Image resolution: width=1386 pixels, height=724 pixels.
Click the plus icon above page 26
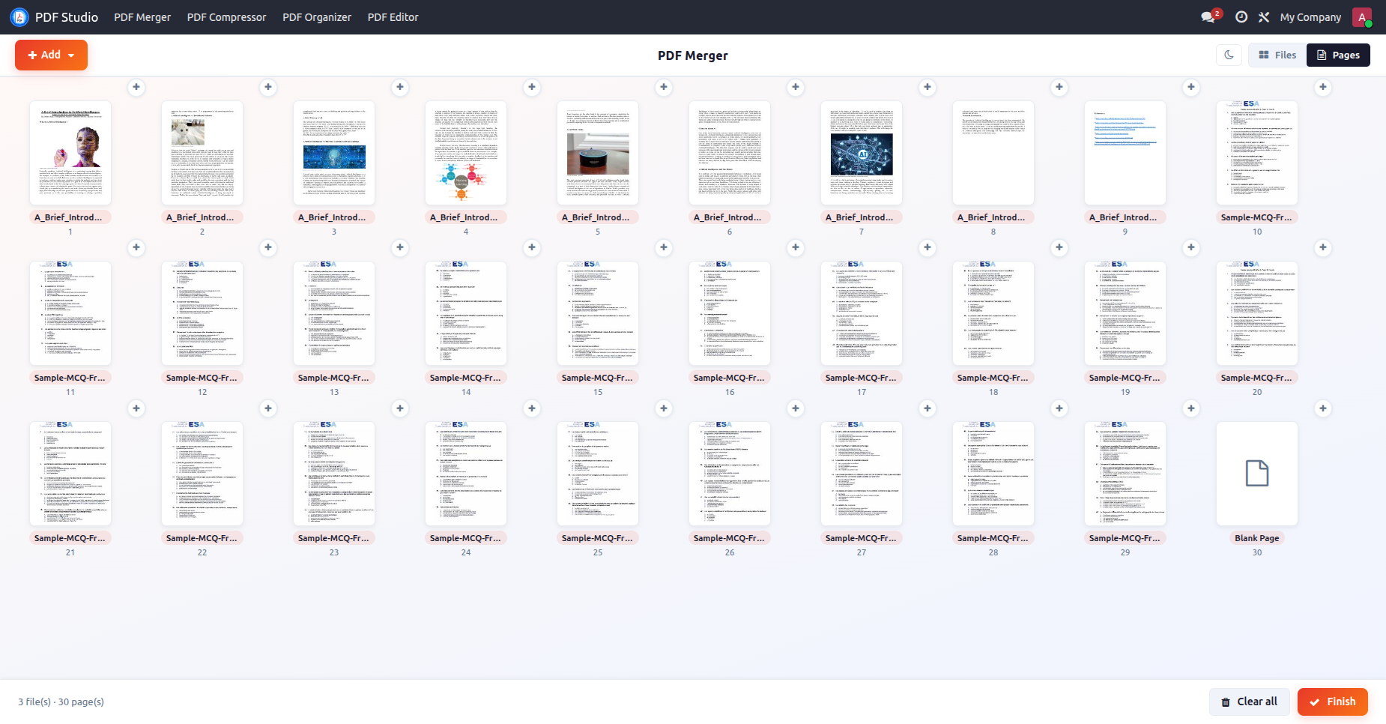tap(796, 408)
